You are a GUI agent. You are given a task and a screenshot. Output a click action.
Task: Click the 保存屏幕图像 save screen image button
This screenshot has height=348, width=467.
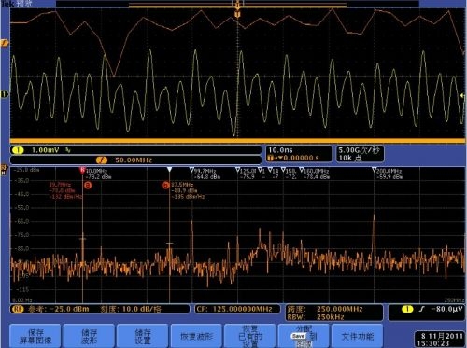pos(35,336)
